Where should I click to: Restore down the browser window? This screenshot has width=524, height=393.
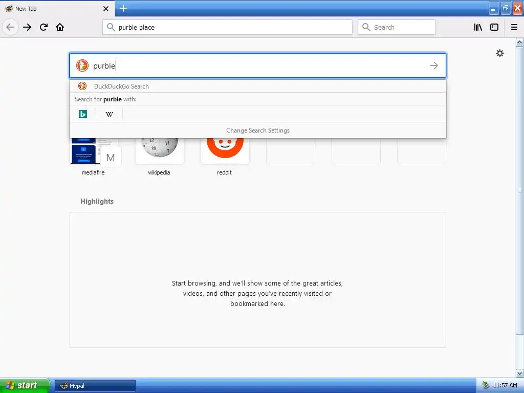tap(505, 8)
